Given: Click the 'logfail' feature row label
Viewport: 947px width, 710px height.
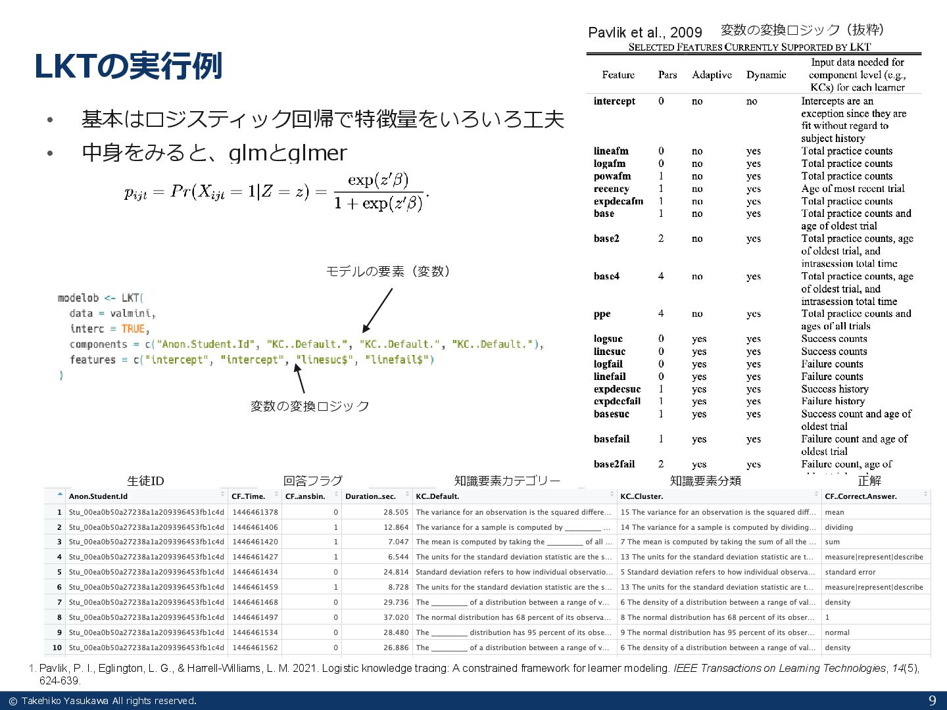Looking at the screenshot, I should click(608, 364).
